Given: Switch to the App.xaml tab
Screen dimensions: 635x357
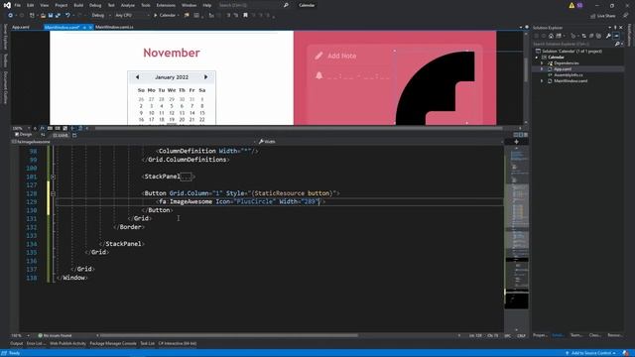Looking at the screenshot, I should (21, 27).
